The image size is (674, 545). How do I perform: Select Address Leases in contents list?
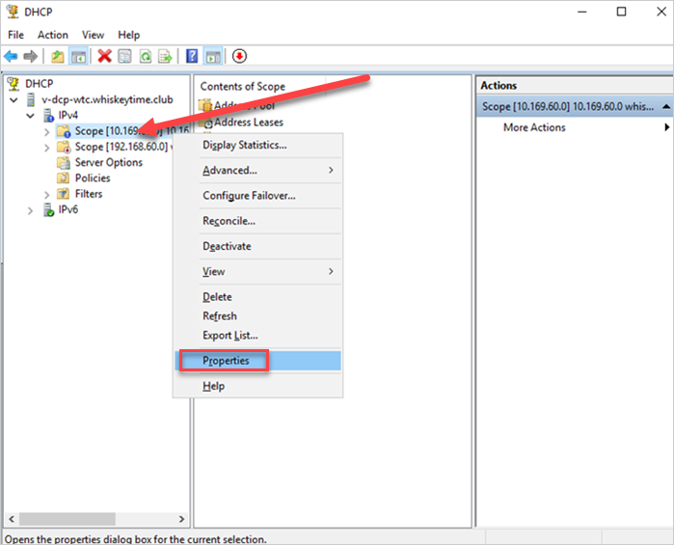tap(249, 123)
